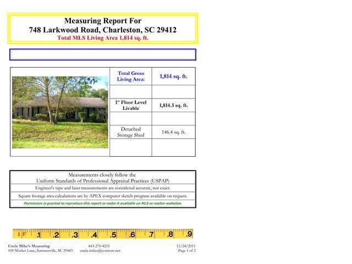Click the engineer's tape and laser accuracy note
The width and height of the screenshot is (352, 264).
click(103, 188)
